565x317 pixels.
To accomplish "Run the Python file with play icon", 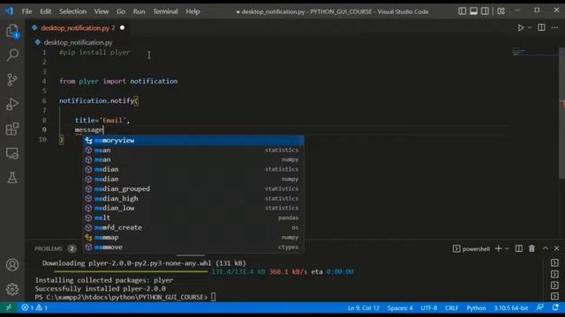I will 520,27.
